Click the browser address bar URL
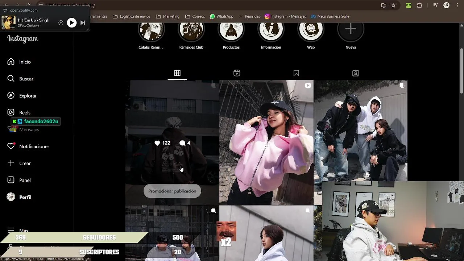Viewport: 464px width, 261px height. coord(71,5)
